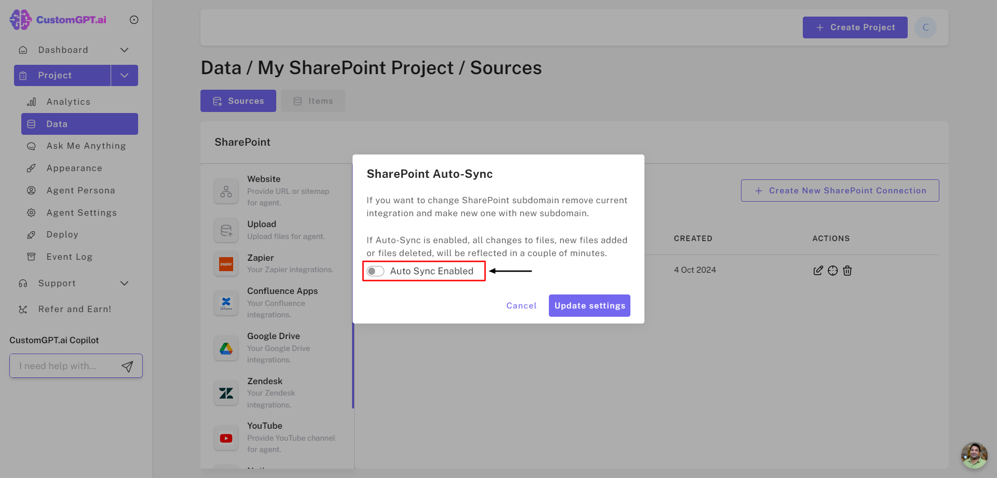Select the YouTube source icon
This screenshot has width=997, height=478.
click(226, 438)
